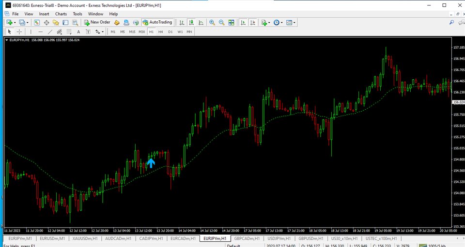Show the Market Watch window
The height and width of the screenshot is (247, 465).
(x=37, y=23)
